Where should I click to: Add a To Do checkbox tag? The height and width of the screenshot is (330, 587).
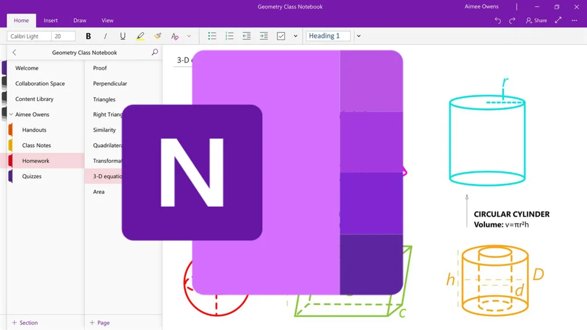(x=281, y=36)
